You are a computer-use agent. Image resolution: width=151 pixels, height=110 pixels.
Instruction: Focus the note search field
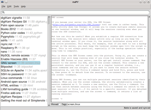[75, 12]
